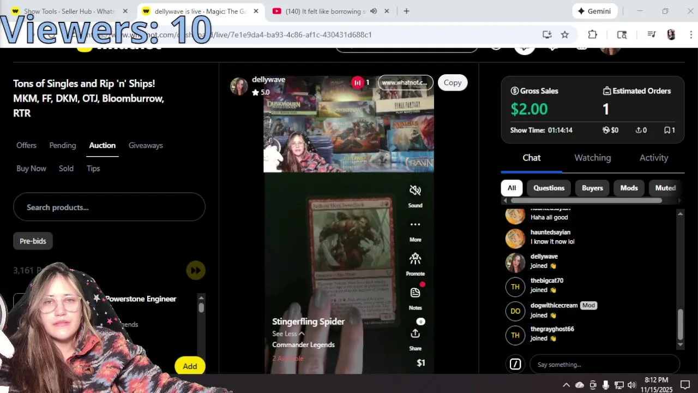Open volume tray icon

pyautogui.click(x=632, y=385)
